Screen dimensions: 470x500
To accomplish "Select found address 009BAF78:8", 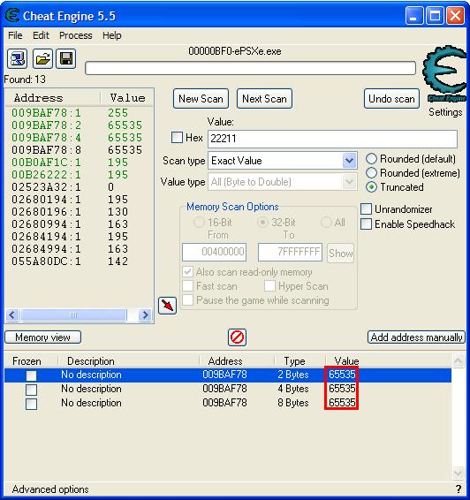I will coord(46,150).
